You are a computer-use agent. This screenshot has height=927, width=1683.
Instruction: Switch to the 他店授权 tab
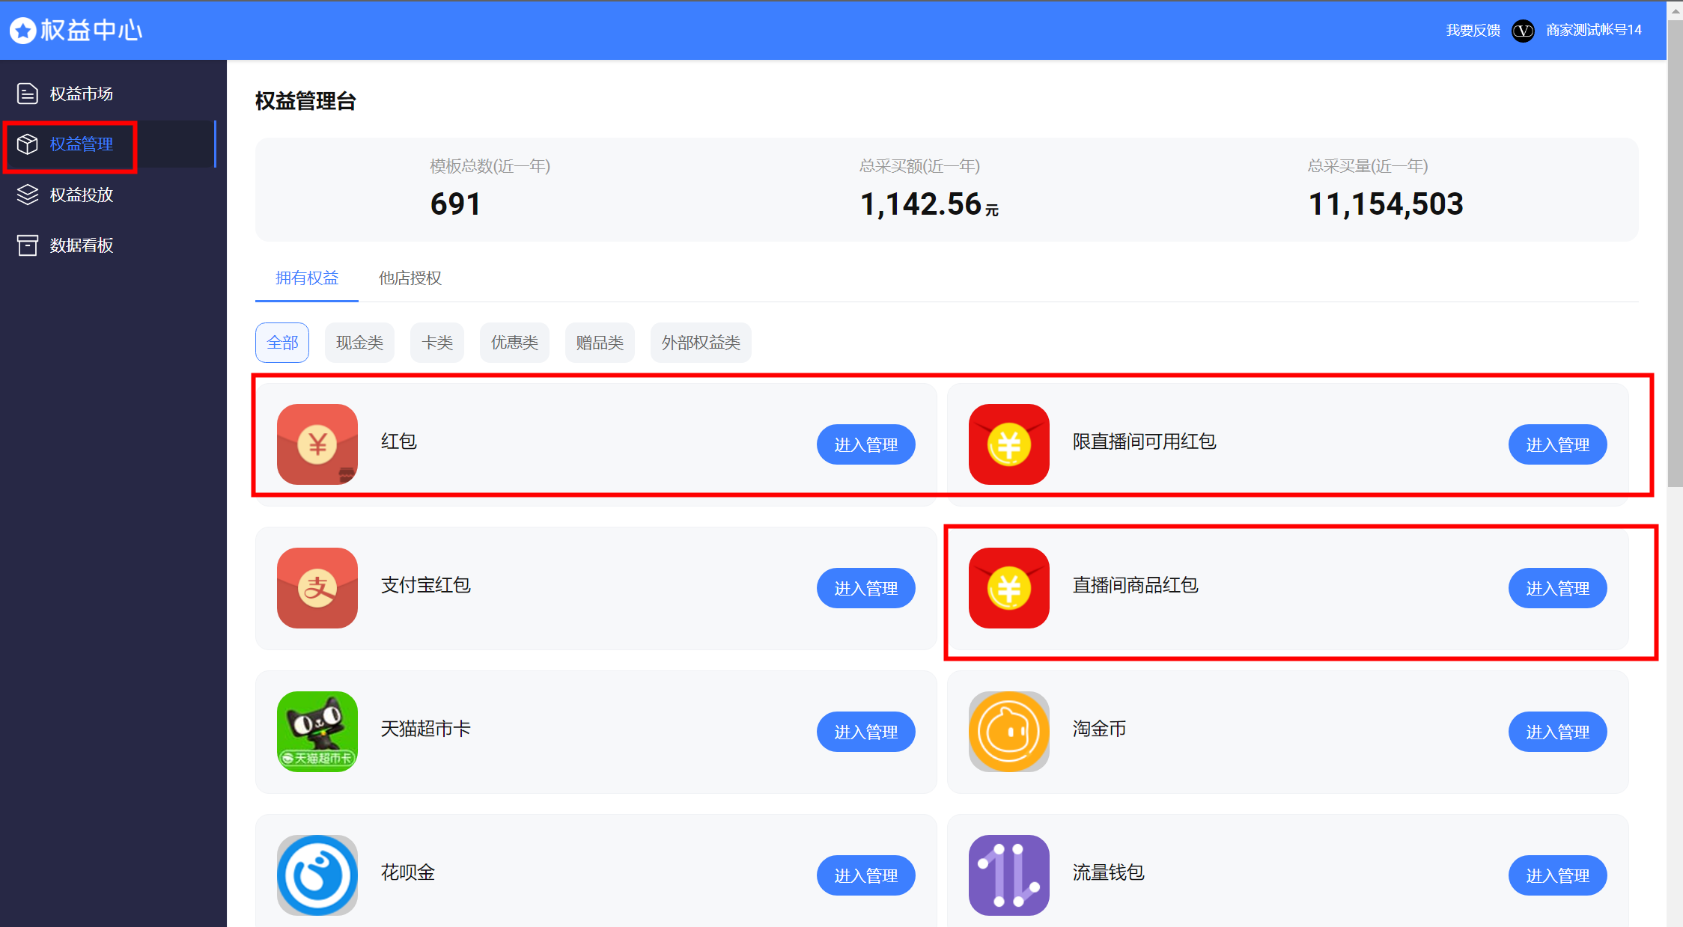click(x=410, y=278)
